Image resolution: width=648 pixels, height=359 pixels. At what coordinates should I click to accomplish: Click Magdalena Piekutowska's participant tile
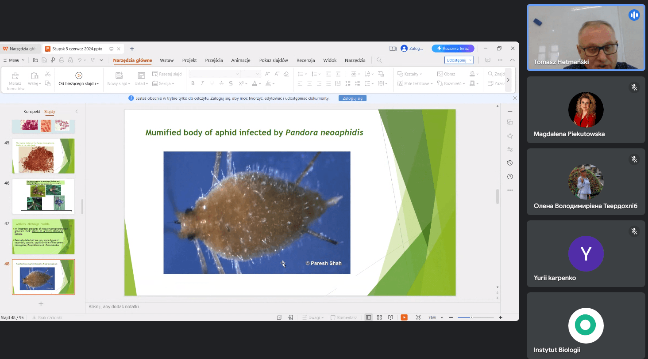pos(586,110)
